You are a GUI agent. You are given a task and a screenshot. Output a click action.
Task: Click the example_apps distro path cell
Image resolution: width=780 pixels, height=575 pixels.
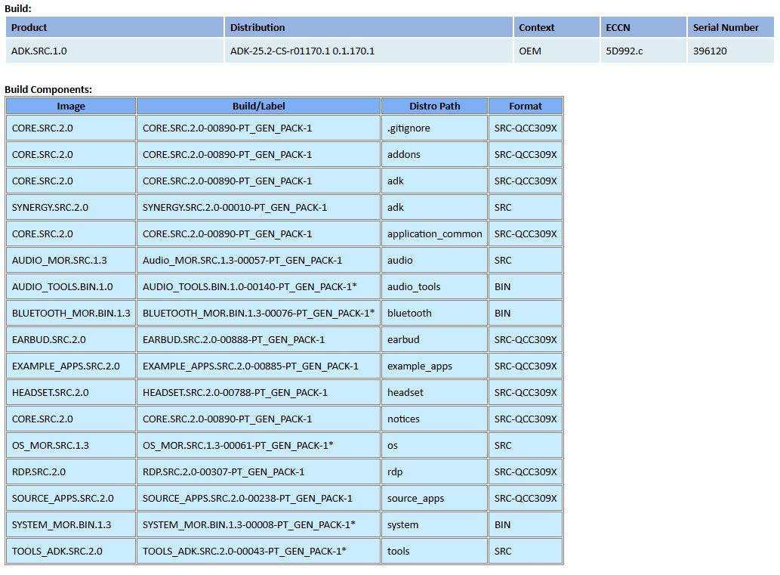(420, 366)
